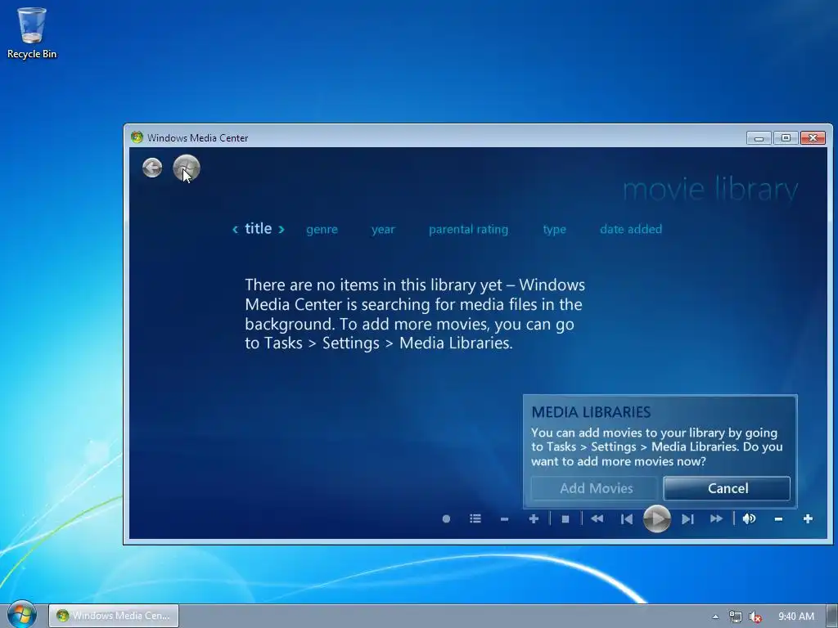This screenshot has height=628, width=838.
Task: Mute audio with the speaker icon
Action: point(749,518)
